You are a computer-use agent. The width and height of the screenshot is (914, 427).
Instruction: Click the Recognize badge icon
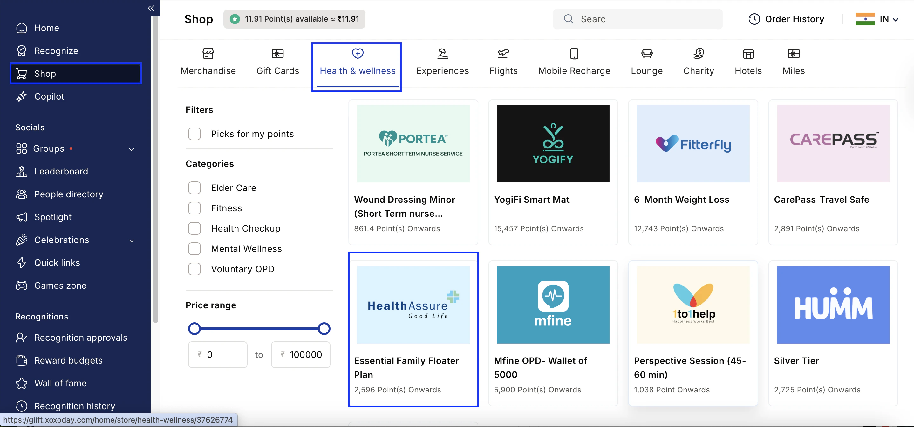coord(22,51)
